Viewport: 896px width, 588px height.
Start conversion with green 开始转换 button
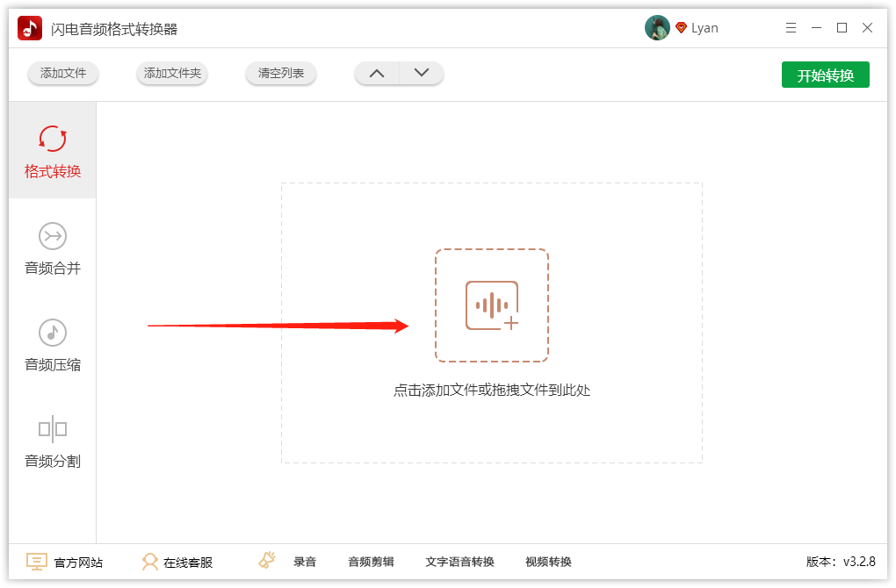coord(825,75)
